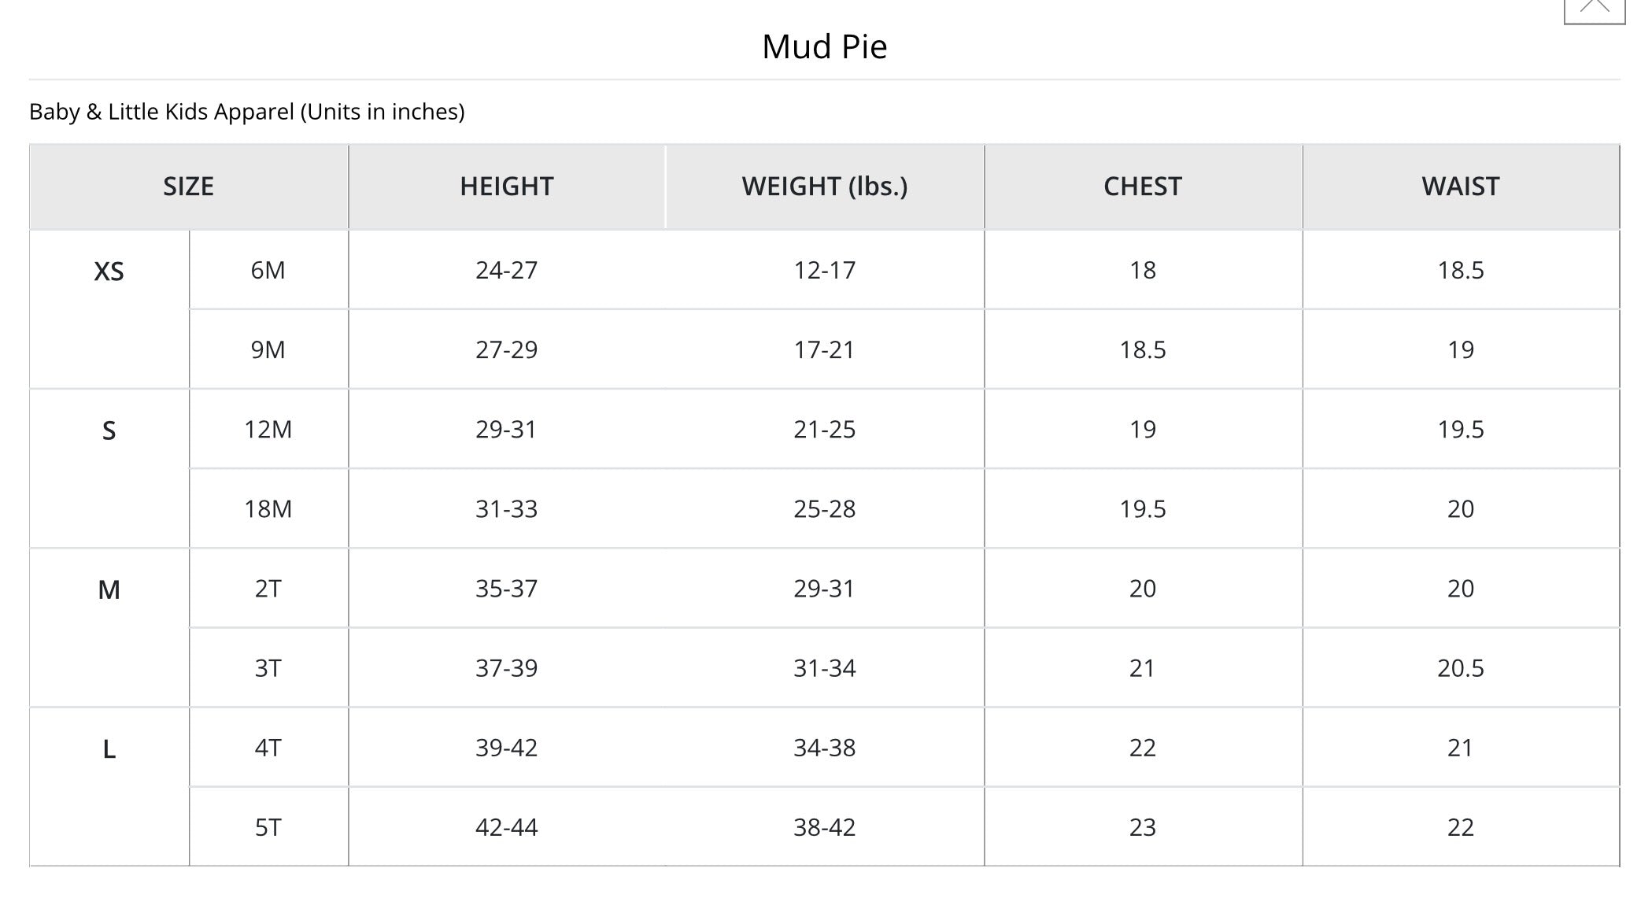Click the 24-27 height cell
The width and height of the screenshot is (1652, 909).
(x=506, y=270)
